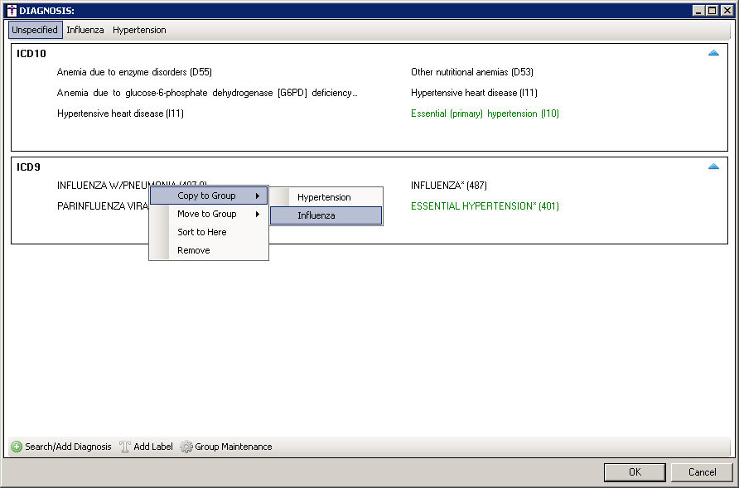
Task: Select ESSENTIAL HYPERTENSION* (401) diagnosis
Action: [485, 206]
